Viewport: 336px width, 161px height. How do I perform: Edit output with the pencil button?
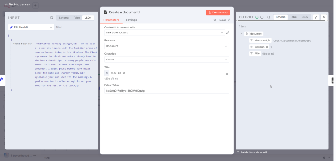tap(316, 17)
